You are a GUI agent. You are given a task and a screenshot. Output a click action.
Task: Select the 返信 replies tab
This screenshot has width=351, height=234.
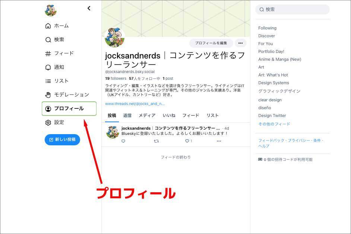pyautogui.click(x=127, y=116)
